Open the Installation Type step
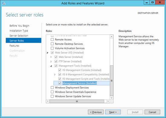 [19, 31]
